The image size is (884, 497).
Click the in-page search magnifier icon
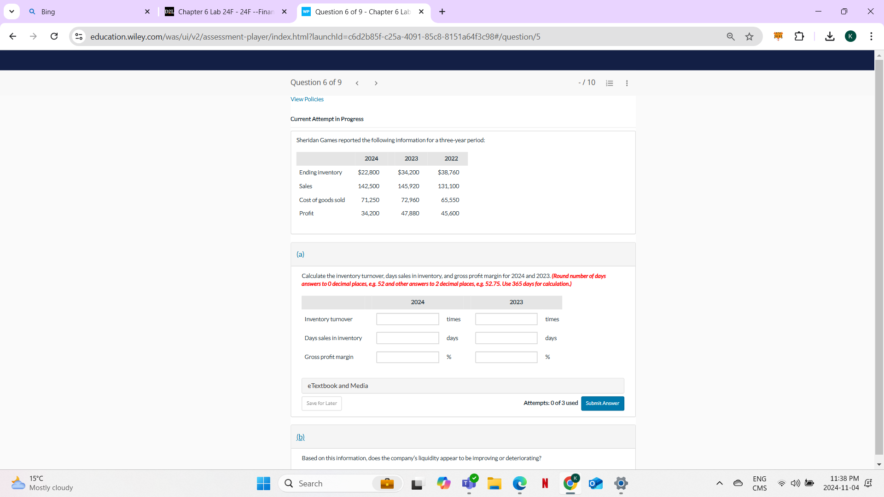731,36
